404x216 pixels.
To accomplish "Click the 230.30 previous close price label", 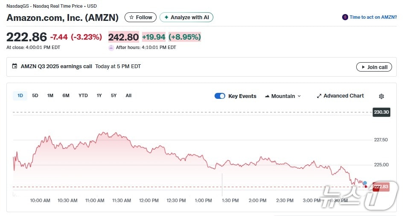I will pos(381,112).
